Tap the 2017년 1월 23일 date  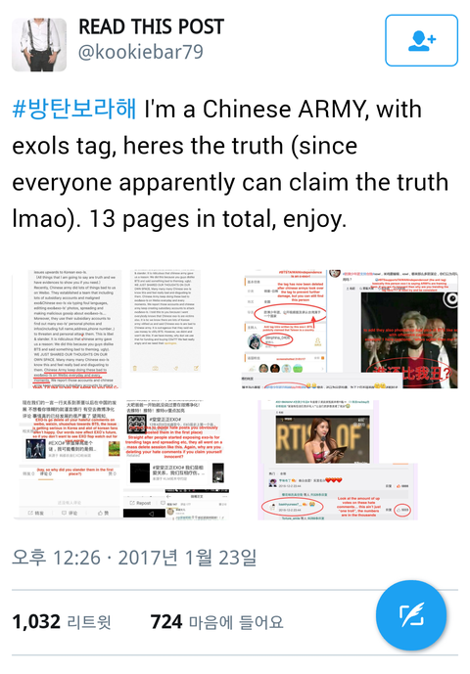click(x=187, y=558)
